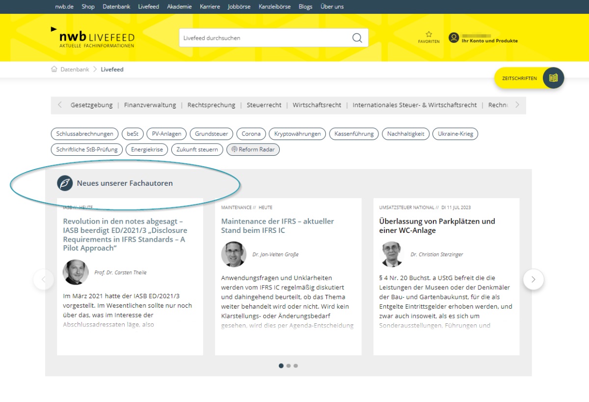Click the feather icon beside Fachautoren heading
589x402 pixels.
click(x=65, y=183)
